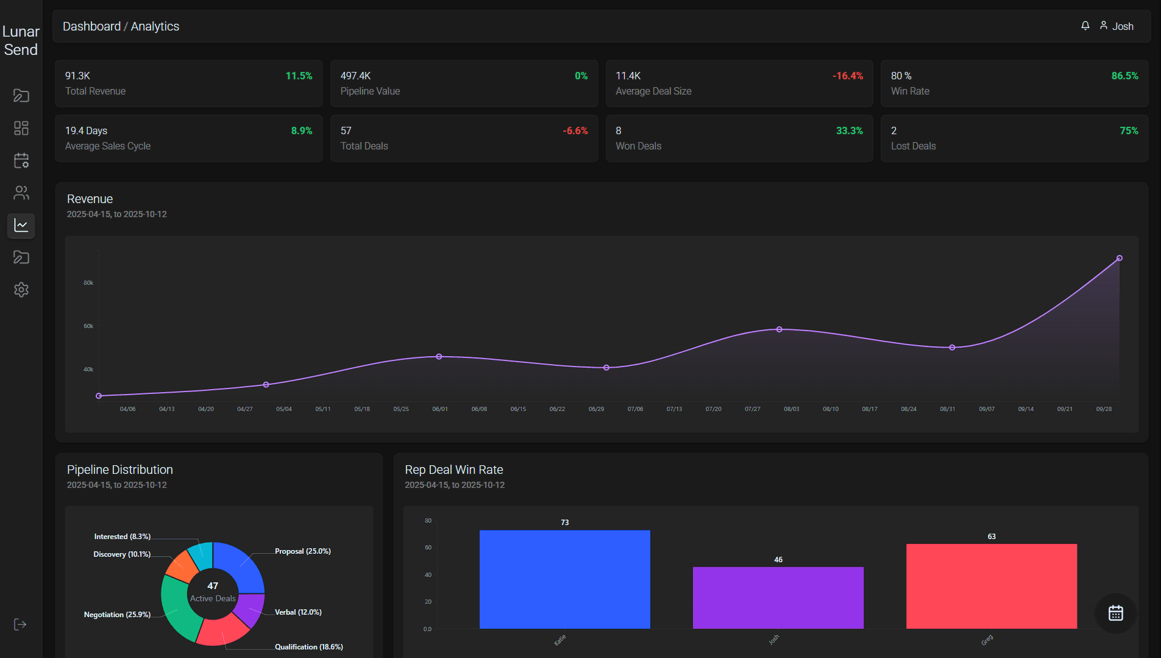This screenshot has width=1161, height=658.
Task: Select the Settings gear in sidebar
Action: (x=21, y=290)
